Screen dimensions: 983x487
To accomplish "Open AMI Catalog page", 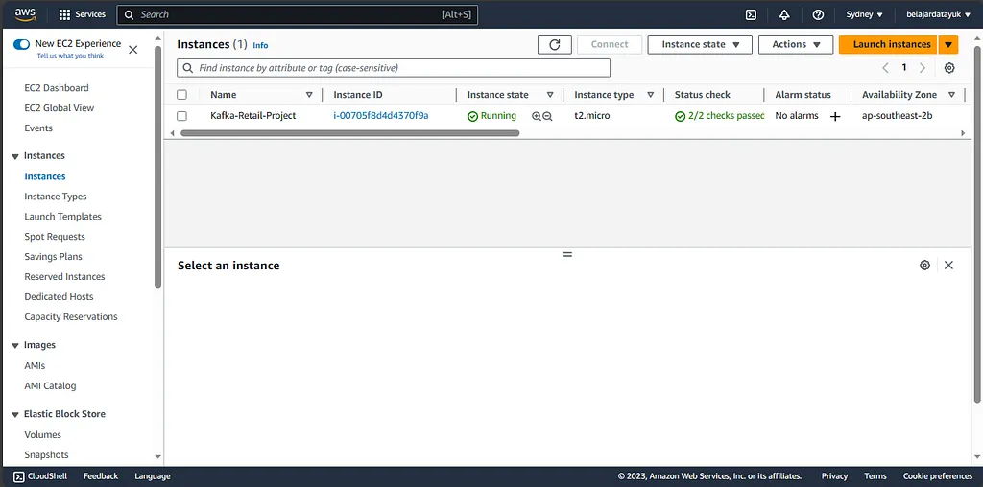I will point(50,385).
